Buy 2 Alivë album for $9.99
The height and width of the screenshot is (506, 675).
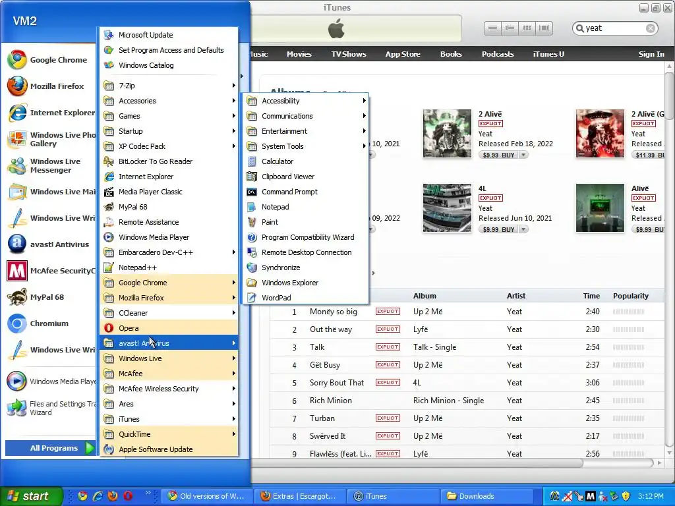coord(498,155)
